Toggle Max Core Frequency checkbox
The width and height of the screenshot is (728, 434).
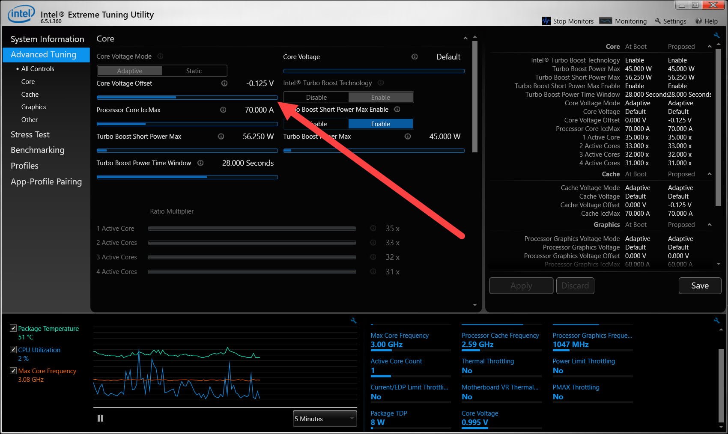tap(13, 371)
